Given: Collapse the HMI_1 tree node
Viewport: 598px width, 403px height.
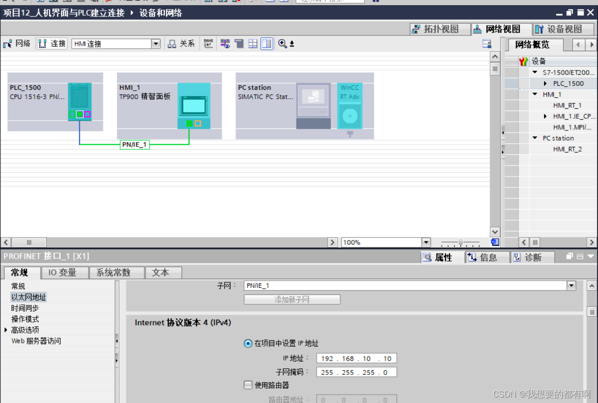Looking at the screenshot, I should (x=535, y=94).
